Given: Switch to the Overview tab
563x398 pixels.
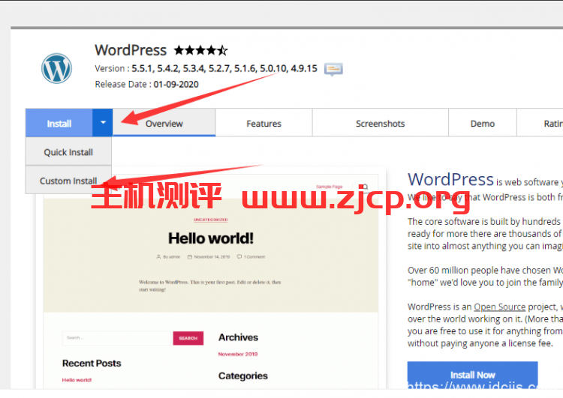Looking at the screenshot, I should tap(164, 124).
